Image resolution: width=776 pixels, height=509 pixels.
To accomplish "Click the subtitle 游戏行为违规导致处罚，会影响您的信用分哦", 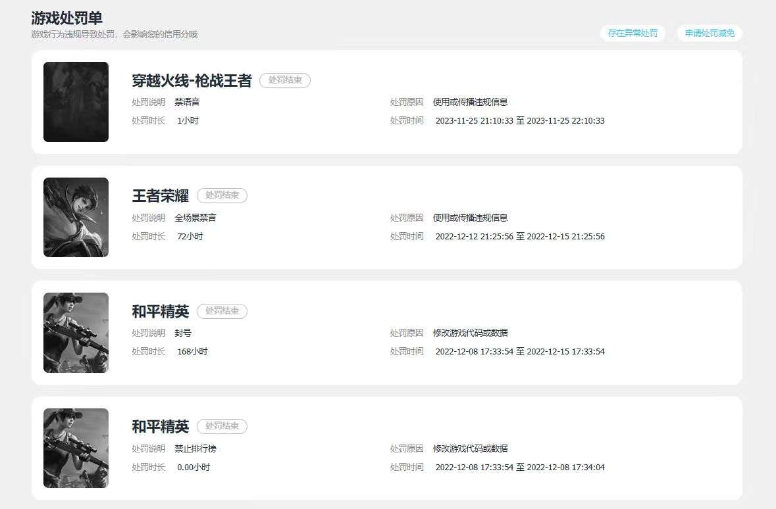I will 115,34.
